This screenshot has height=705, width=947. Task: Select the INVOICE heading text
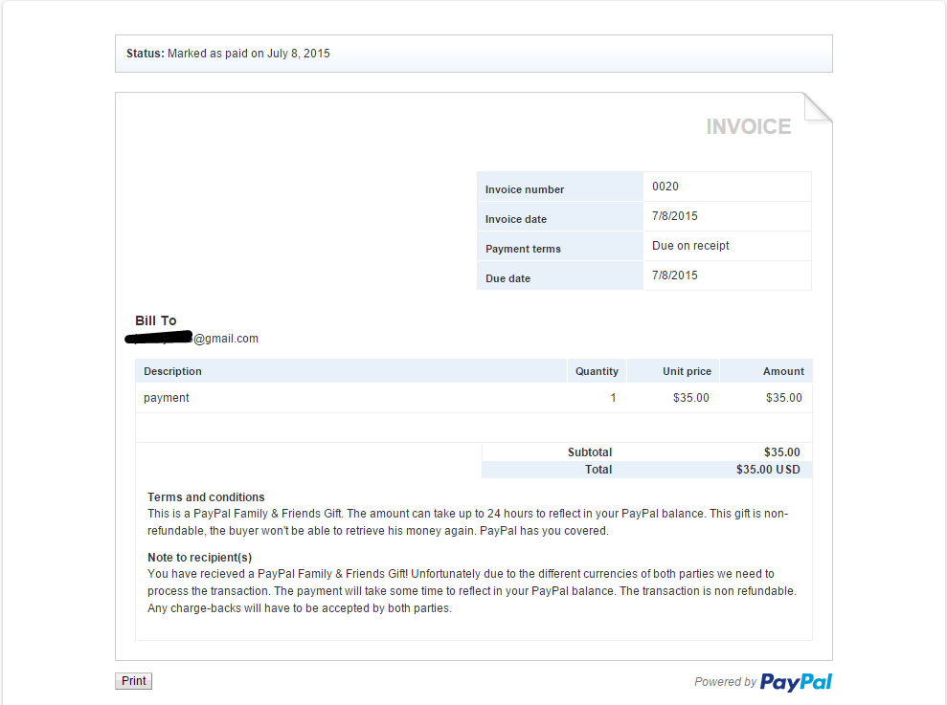click(748, 127)
